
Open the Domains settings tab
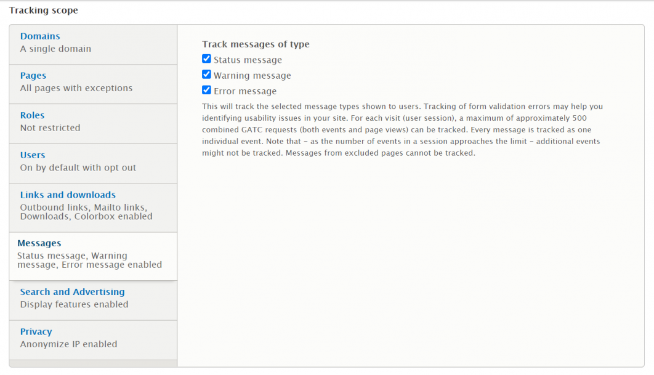(x=39, y=36)
